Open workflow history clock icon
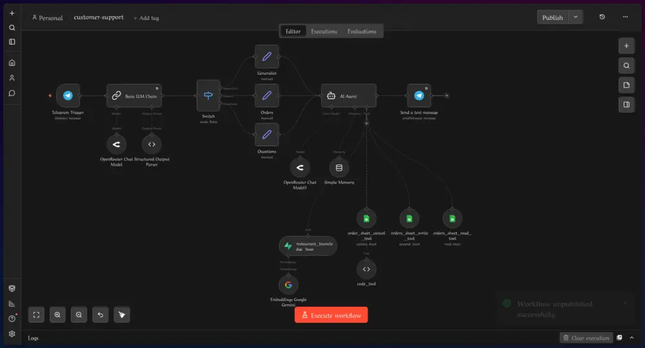This screenshot has height=348, width=645. (x=602, y=17)
